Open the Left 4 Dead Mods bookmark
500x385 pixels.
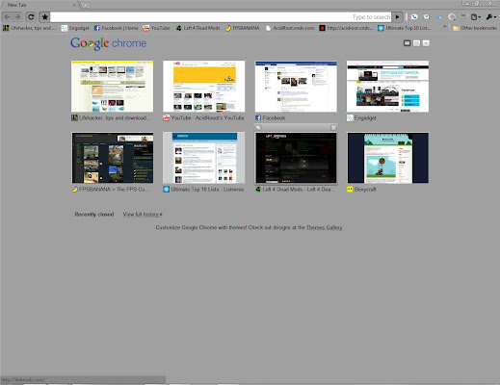[197, 28]
